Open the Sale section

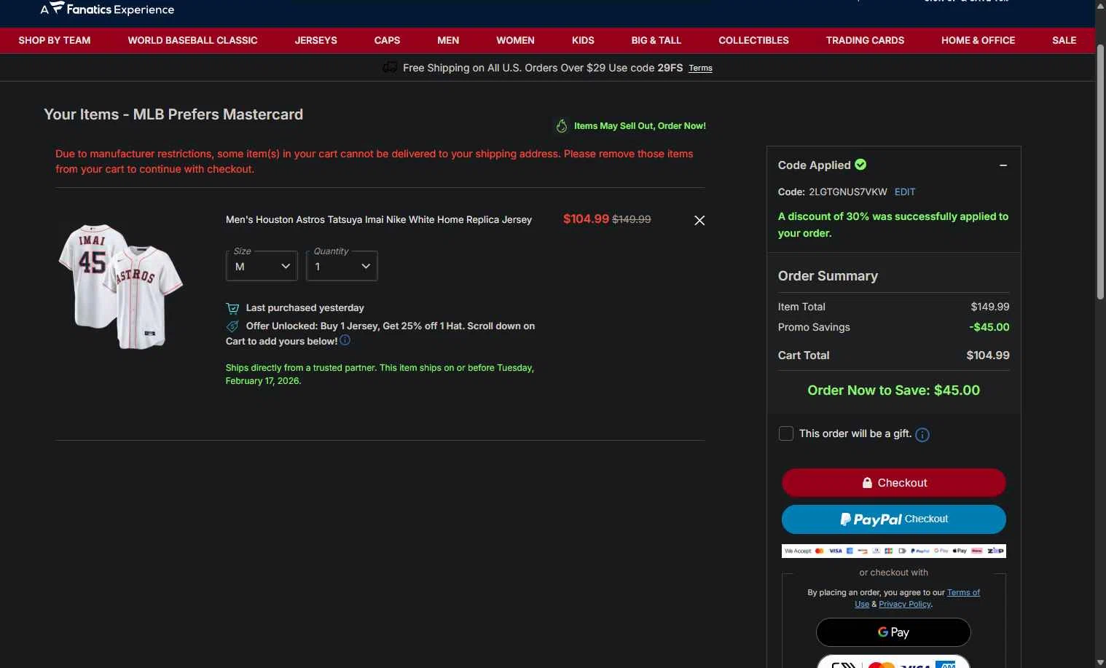point(1064,40)
